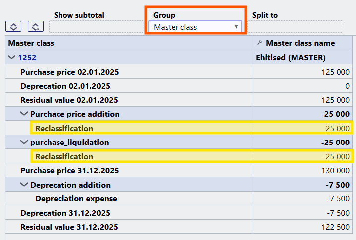Collapse the purchase_liquidation group
This screenshot has height=240, width=356.
(x=24, y=142)
